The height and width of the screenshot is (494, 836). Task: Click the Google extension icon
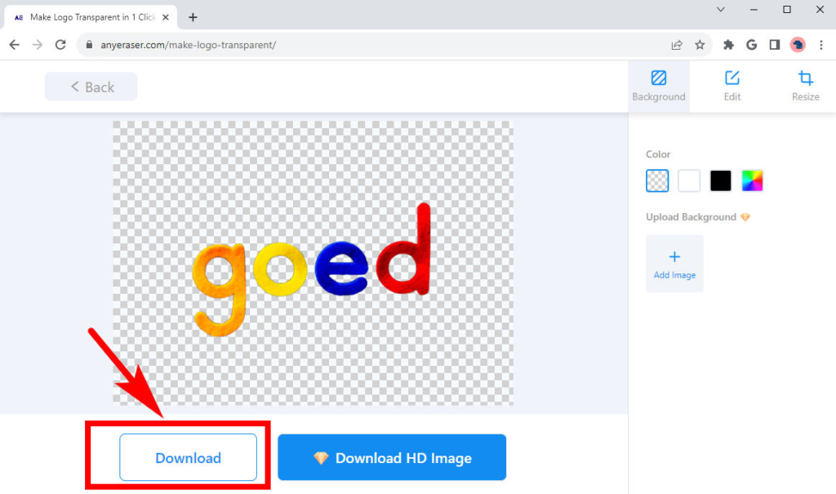click(751, 45)
